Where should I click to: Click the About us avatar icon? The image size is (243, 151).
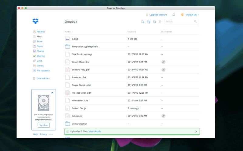pyautogui.click(x=183, y=14)
